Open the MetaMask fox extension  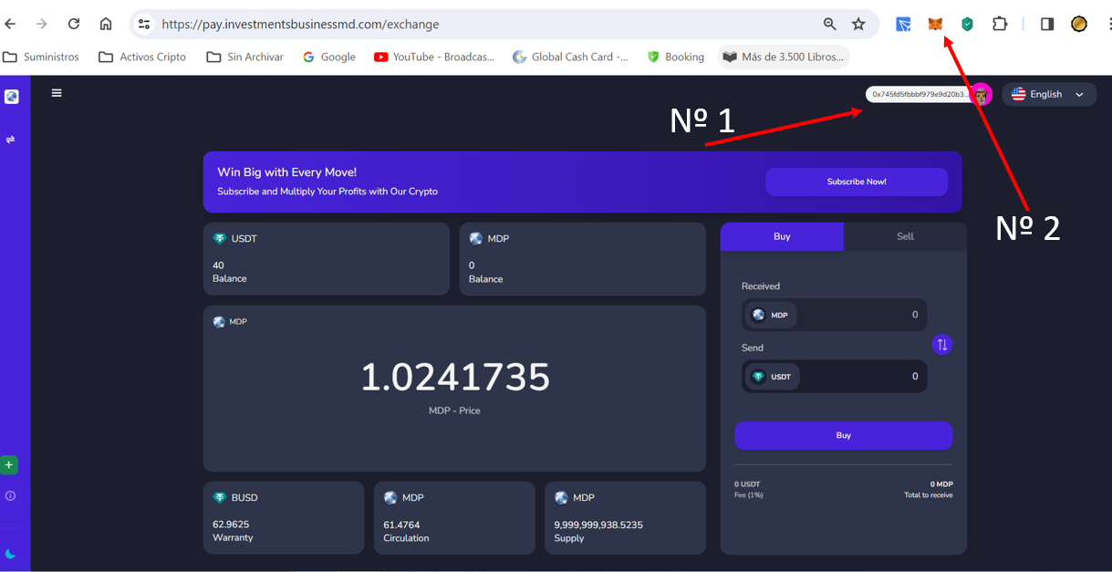pyautogui.click(x=935, y=25)
